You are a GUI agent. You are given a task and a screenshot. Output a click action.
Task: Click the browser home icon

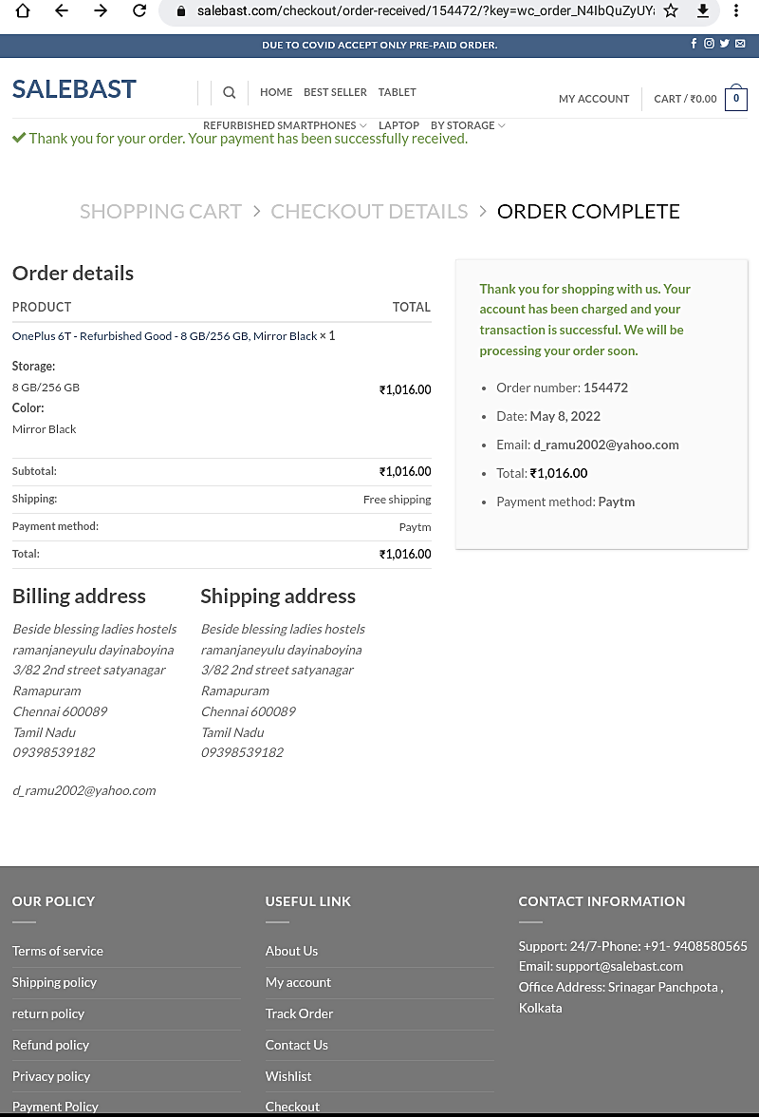(x=23, y=11)
